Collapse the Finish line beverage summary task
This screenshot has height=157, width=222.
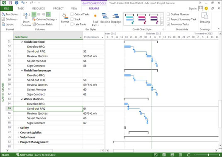pos(22,71)
